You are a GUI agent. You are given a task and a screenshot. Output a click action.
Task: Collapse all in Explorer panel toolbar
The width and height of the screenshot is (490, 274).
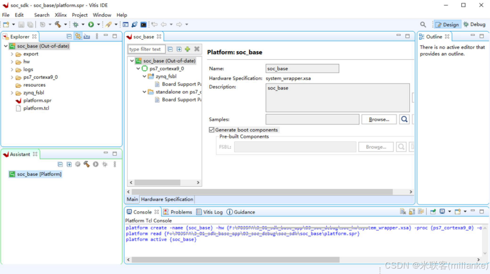(x=69, y=36)
